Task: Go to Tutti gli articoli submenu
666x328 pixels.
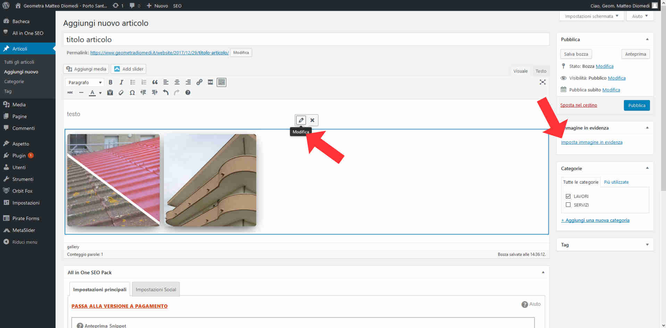Action: point(19,62)
